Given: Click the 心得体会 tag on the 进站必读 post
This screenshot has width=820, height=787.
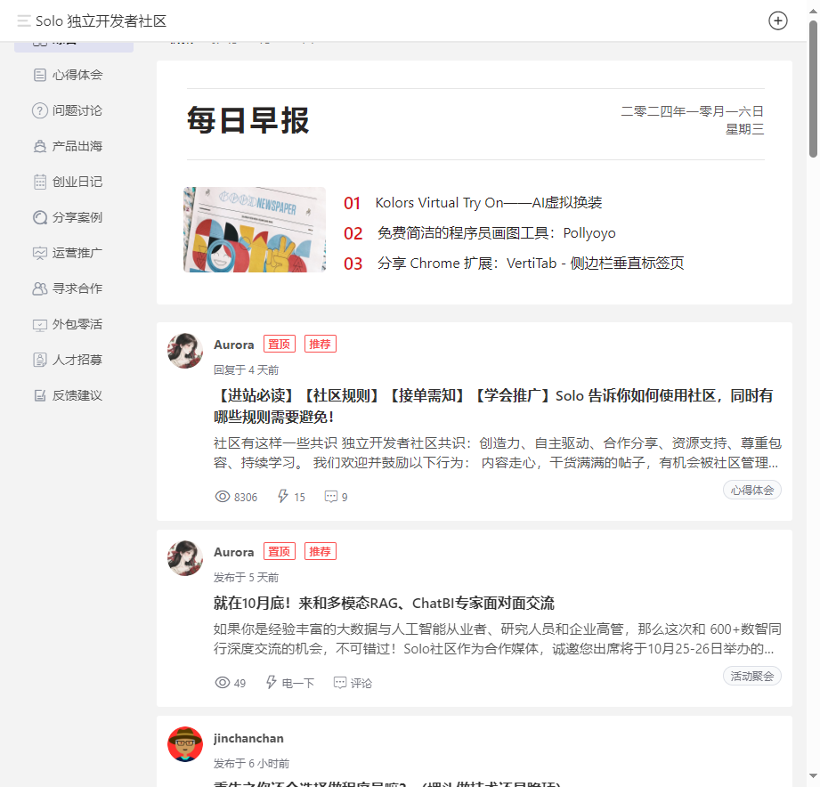Looking at the screenshot, I should click(752, 490).
